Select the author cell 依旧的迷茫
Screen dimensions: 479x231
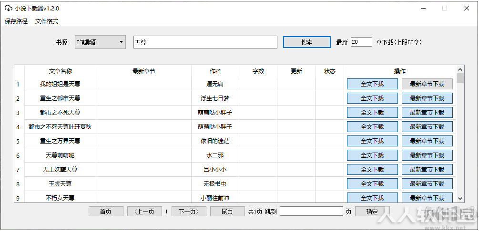(215, 141)
